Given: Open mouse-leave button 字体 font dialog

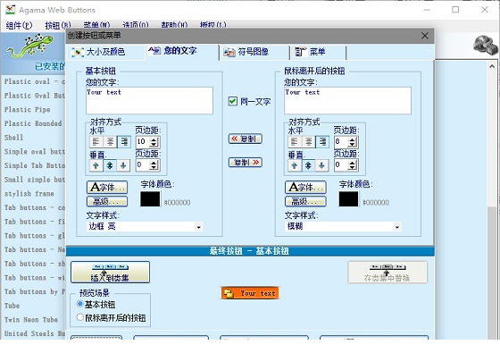Looking at the screenshot, I should coord(305,188).
